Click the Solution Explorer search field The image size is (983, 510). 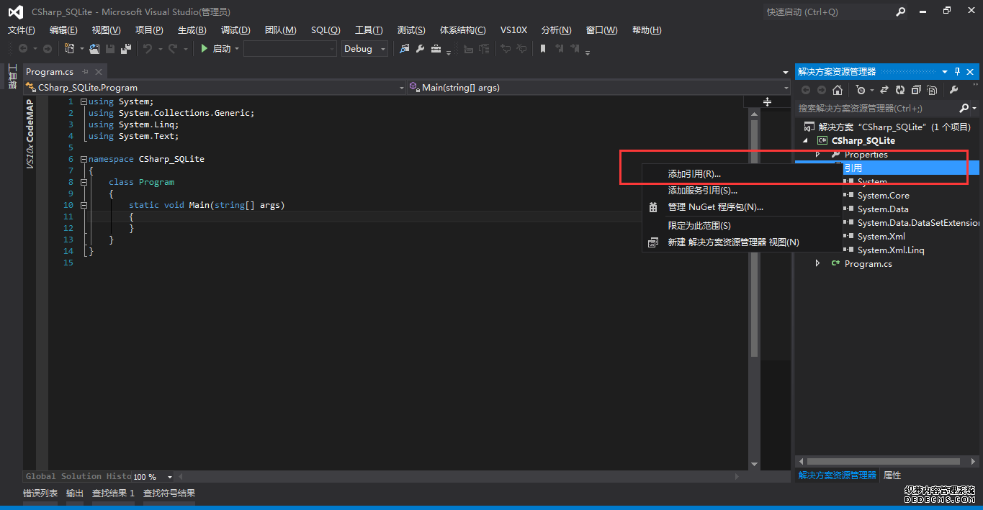875,109
